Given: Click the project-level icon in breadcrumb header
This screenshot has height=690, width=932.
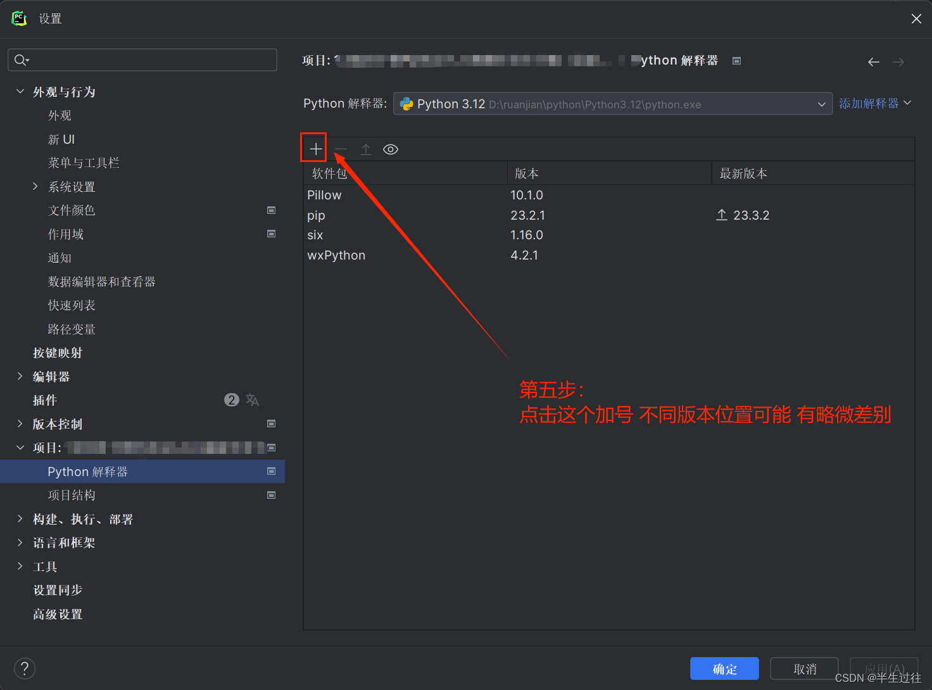Looking at the screenshot, I should [x=736, y=61].
